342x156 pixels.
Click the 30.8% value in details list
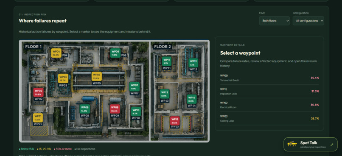[315, 105]
